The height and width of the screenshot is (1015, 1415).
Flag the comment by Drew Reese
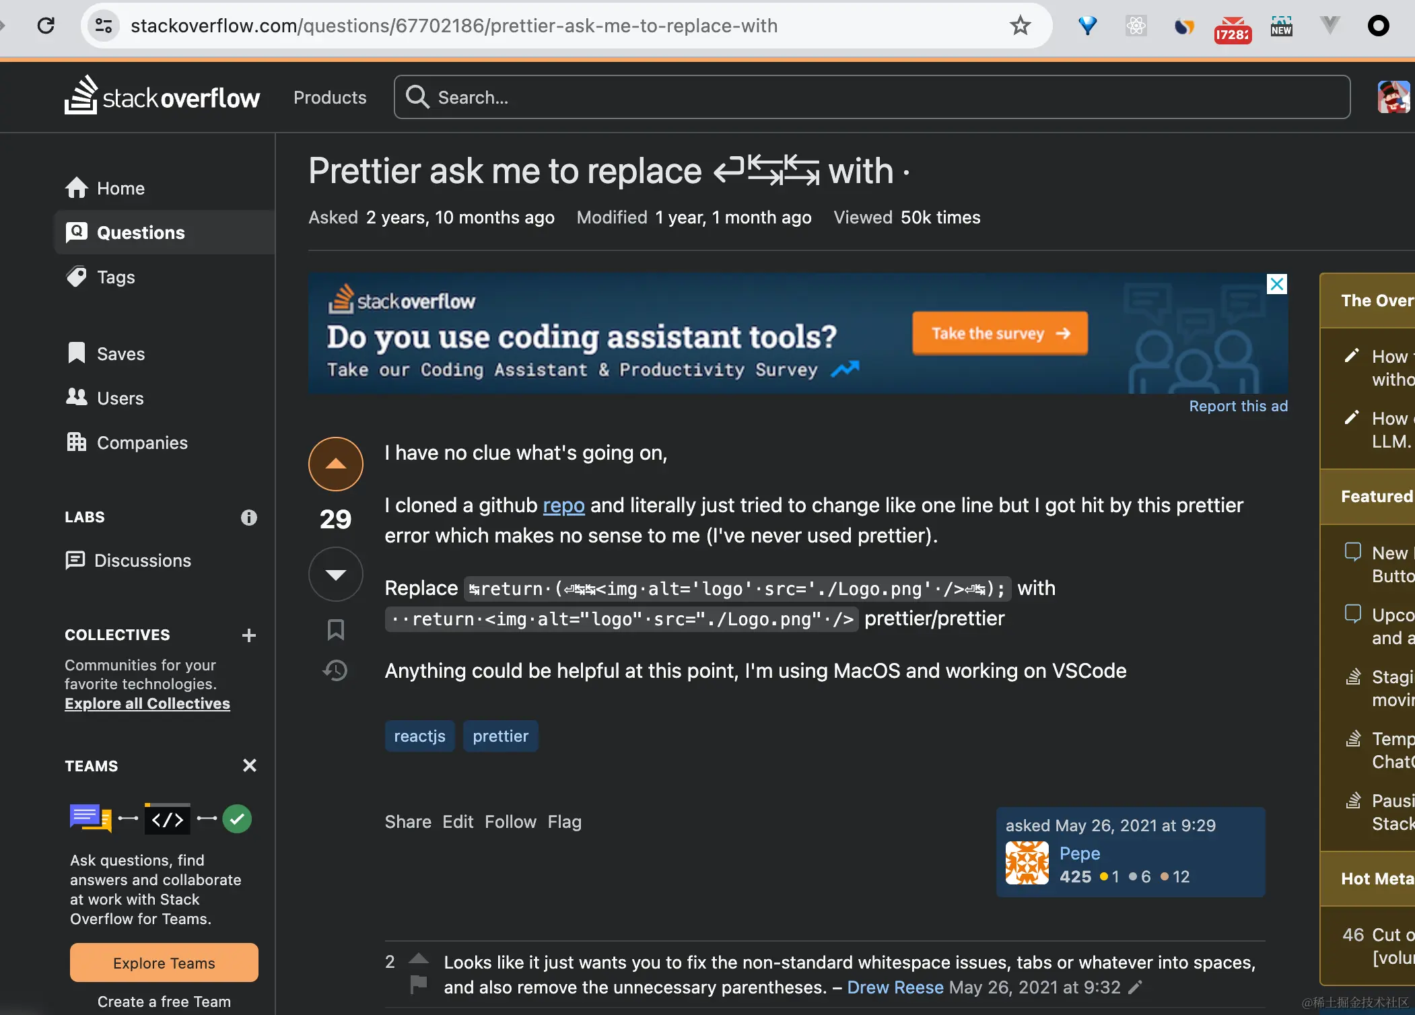(x=419, y=984)
